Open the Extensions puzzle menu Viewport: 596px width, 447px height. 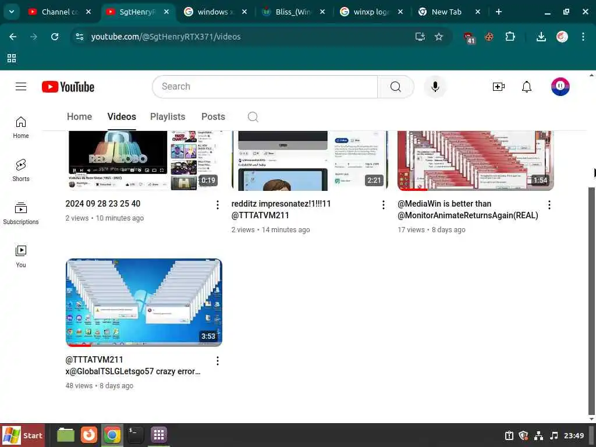pyautogui.click(x=510, y=37)
